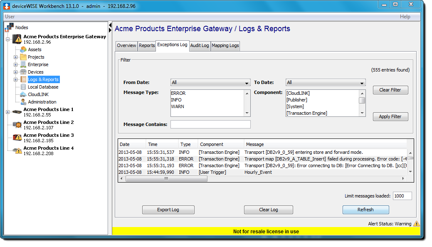The height and width of the screenshot is (247, 432).
Task: Click the Clear Log button
Action: pyautogui.click(x=268, y=210)
